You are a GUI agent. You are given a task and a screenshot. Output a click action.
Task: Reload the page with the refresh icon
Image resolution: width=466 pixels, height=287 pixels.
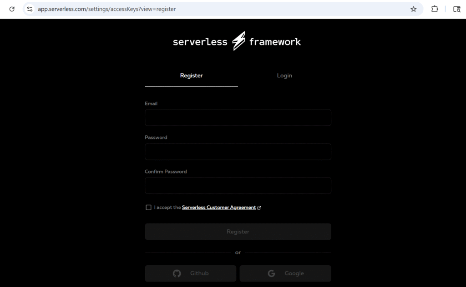pos(12,9)
